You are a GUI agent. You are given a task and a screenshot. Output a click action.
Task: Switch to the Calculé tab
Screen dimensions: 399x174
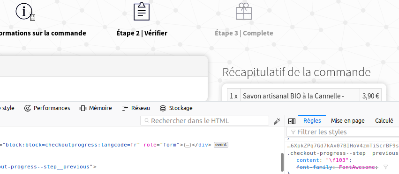point(384,121)
